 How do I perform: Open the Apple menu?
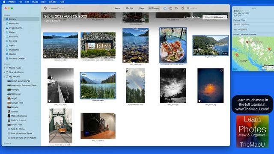point(4,2)
